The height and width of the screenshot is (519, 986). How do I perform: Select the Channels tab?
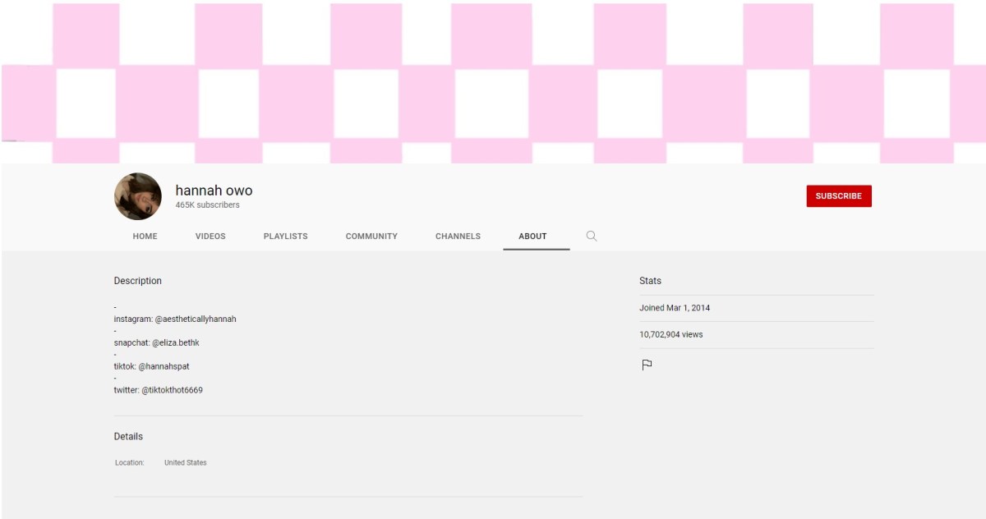click(x=458, y=237)
